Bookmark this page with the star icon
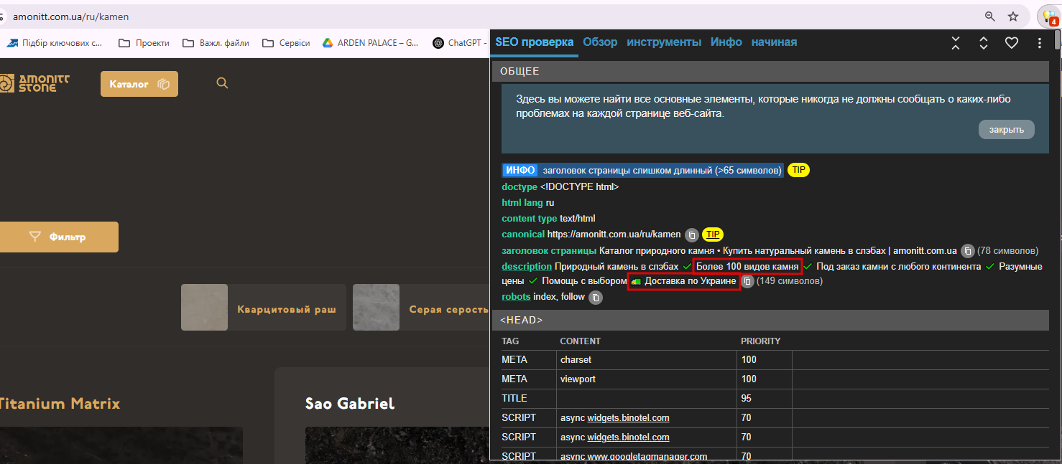The width and height of the screenshot is (1062, 464). (x=1013, y=16)
